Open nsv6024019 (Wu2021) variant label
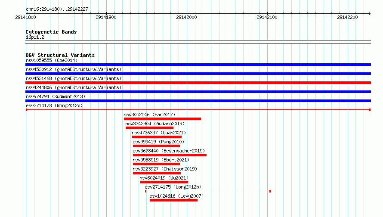The height and width of the screenshot is (217, 383). click(164, 178)
